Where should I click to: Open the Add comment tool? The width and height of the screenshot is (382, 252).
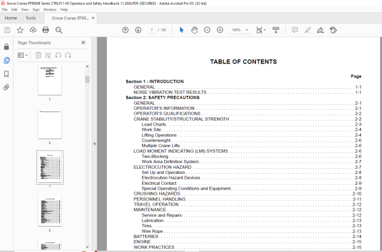(295, 30)
